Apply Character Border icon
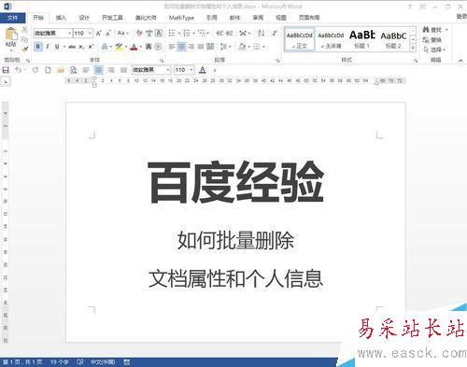The image size is (467, 367). [159, 33]
